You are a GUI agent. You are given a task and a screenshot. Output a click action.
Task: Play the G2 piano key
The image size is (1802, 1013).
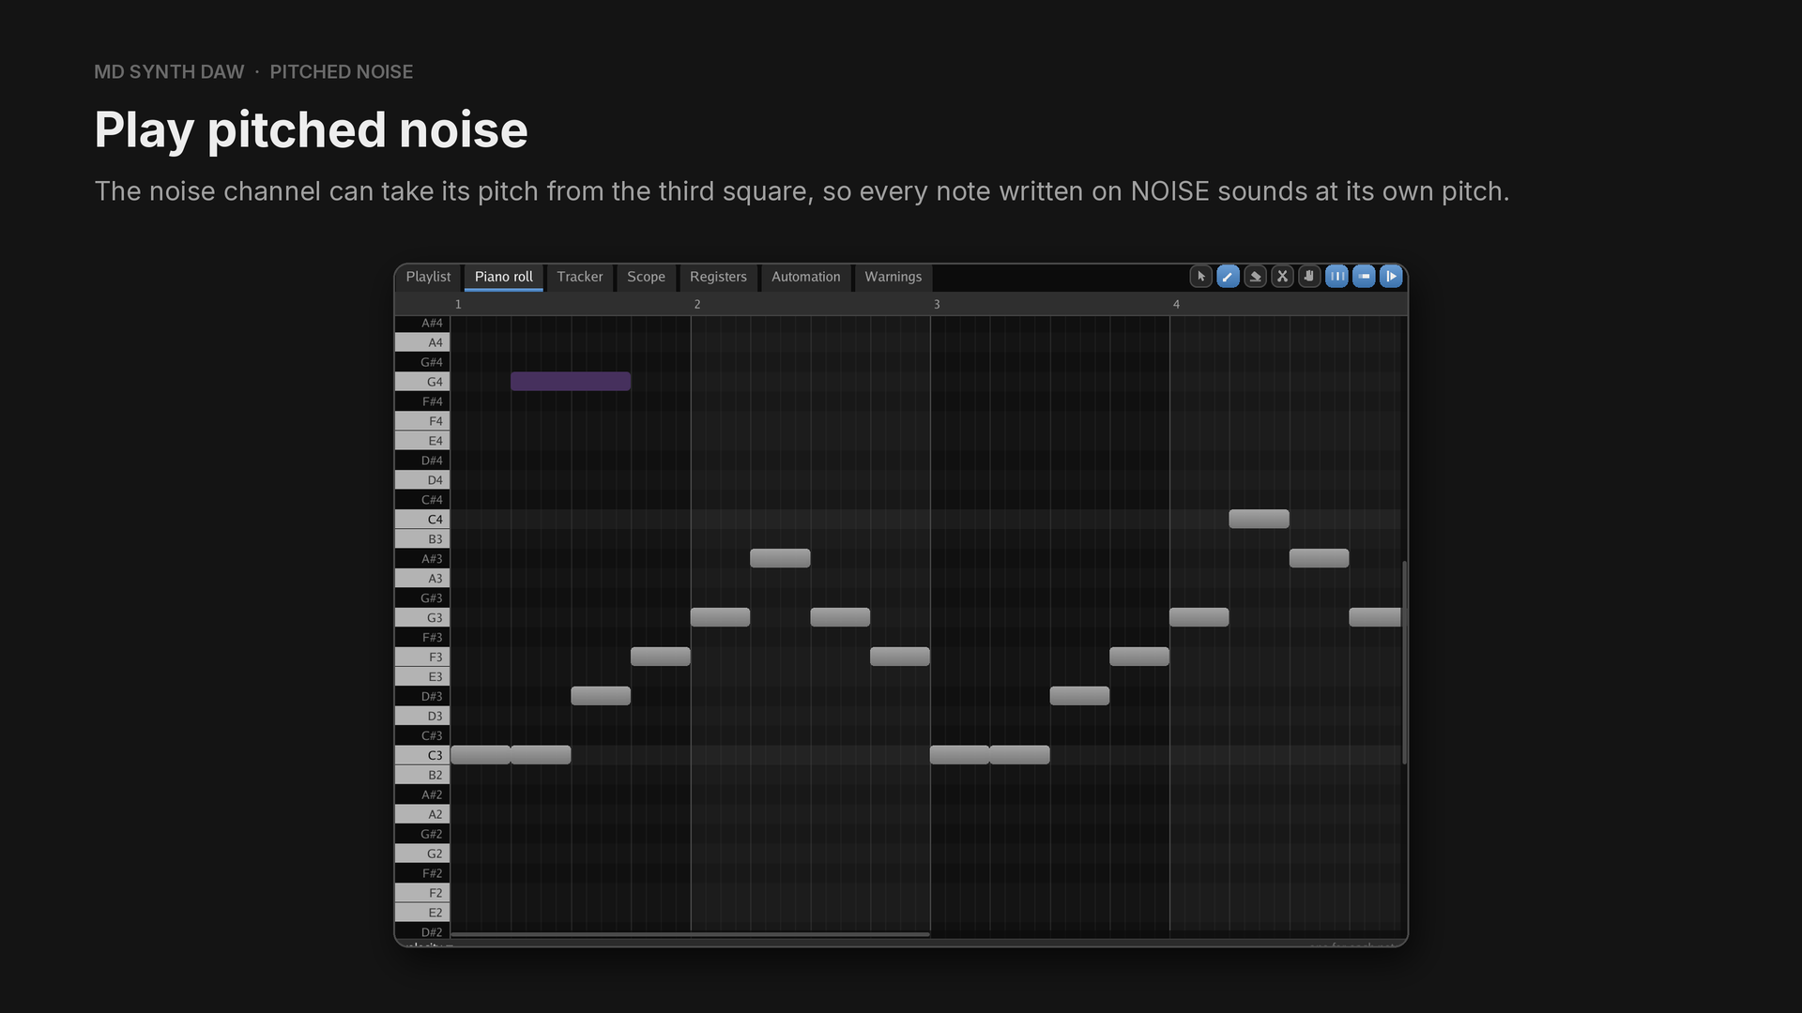click(x=422, y=854)
